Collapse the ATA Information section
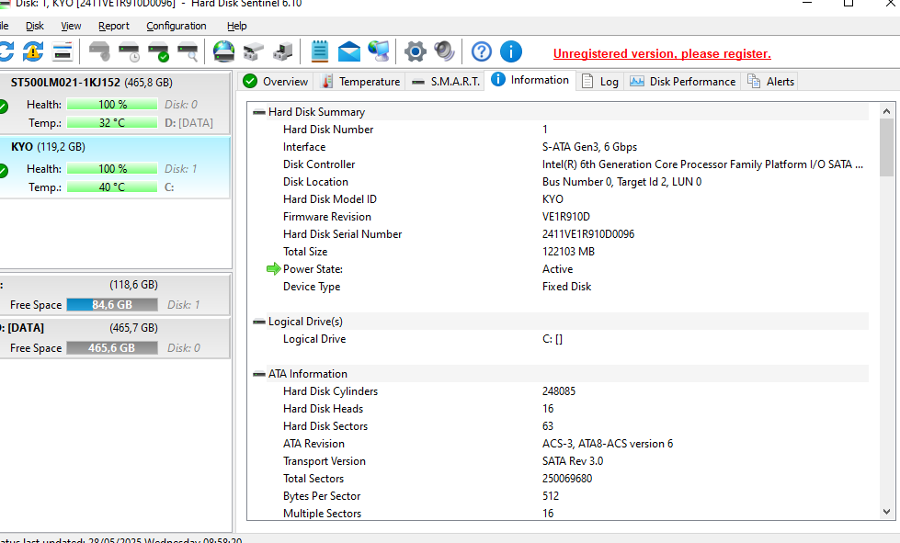The image size is (900, 543). [x=258, y=373]
